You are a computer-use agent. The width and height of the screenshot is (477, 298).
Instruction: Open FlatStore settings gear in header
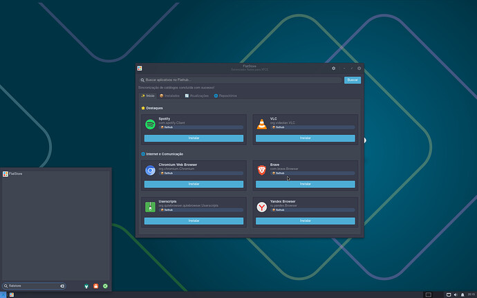click(x=333, y=68)
